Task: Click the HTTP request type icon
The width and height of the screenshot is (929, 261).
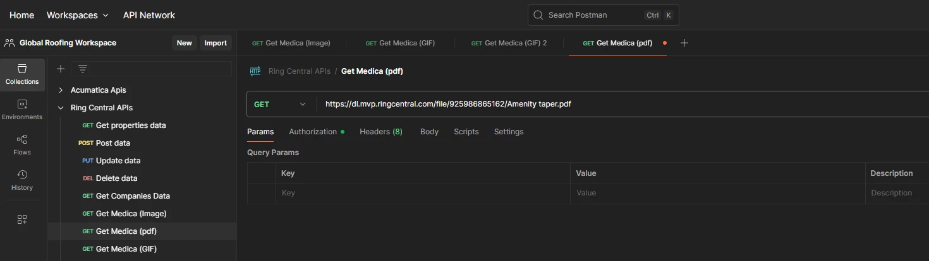Action: [255, 71]
